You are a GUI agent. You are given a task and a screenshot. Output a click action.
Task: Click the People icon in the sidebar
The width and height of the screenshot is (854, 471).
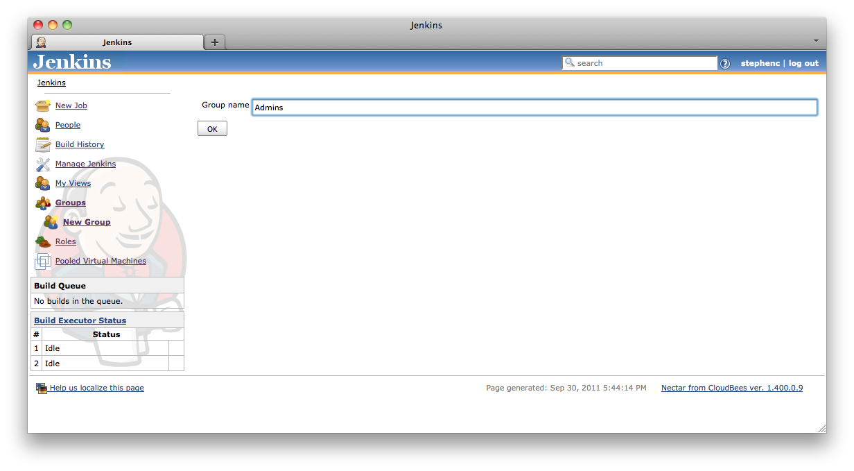(x=43, y=125)
